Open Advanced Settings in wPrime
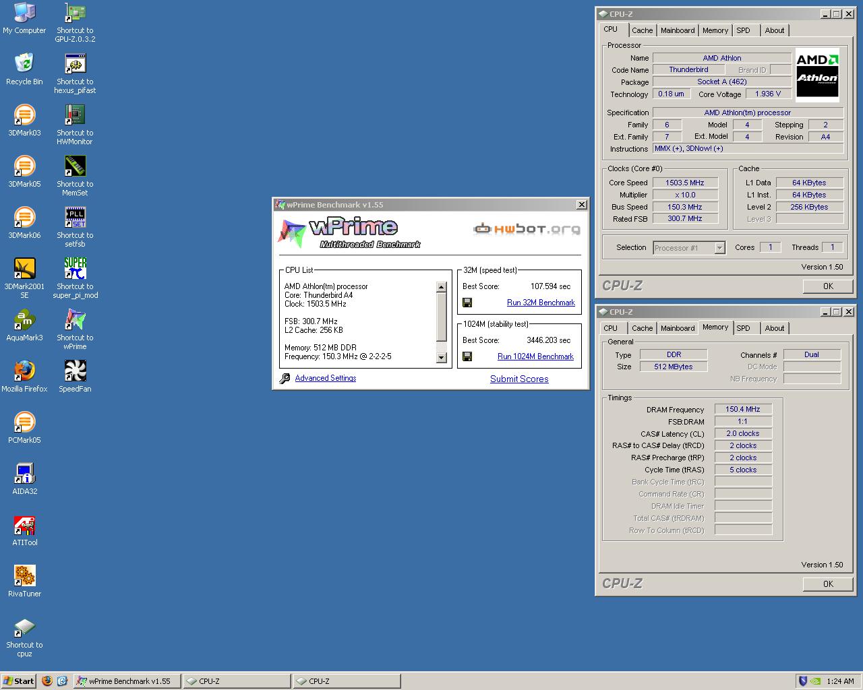Viewport: 863px width, 690px height. (x=326, y=378)
